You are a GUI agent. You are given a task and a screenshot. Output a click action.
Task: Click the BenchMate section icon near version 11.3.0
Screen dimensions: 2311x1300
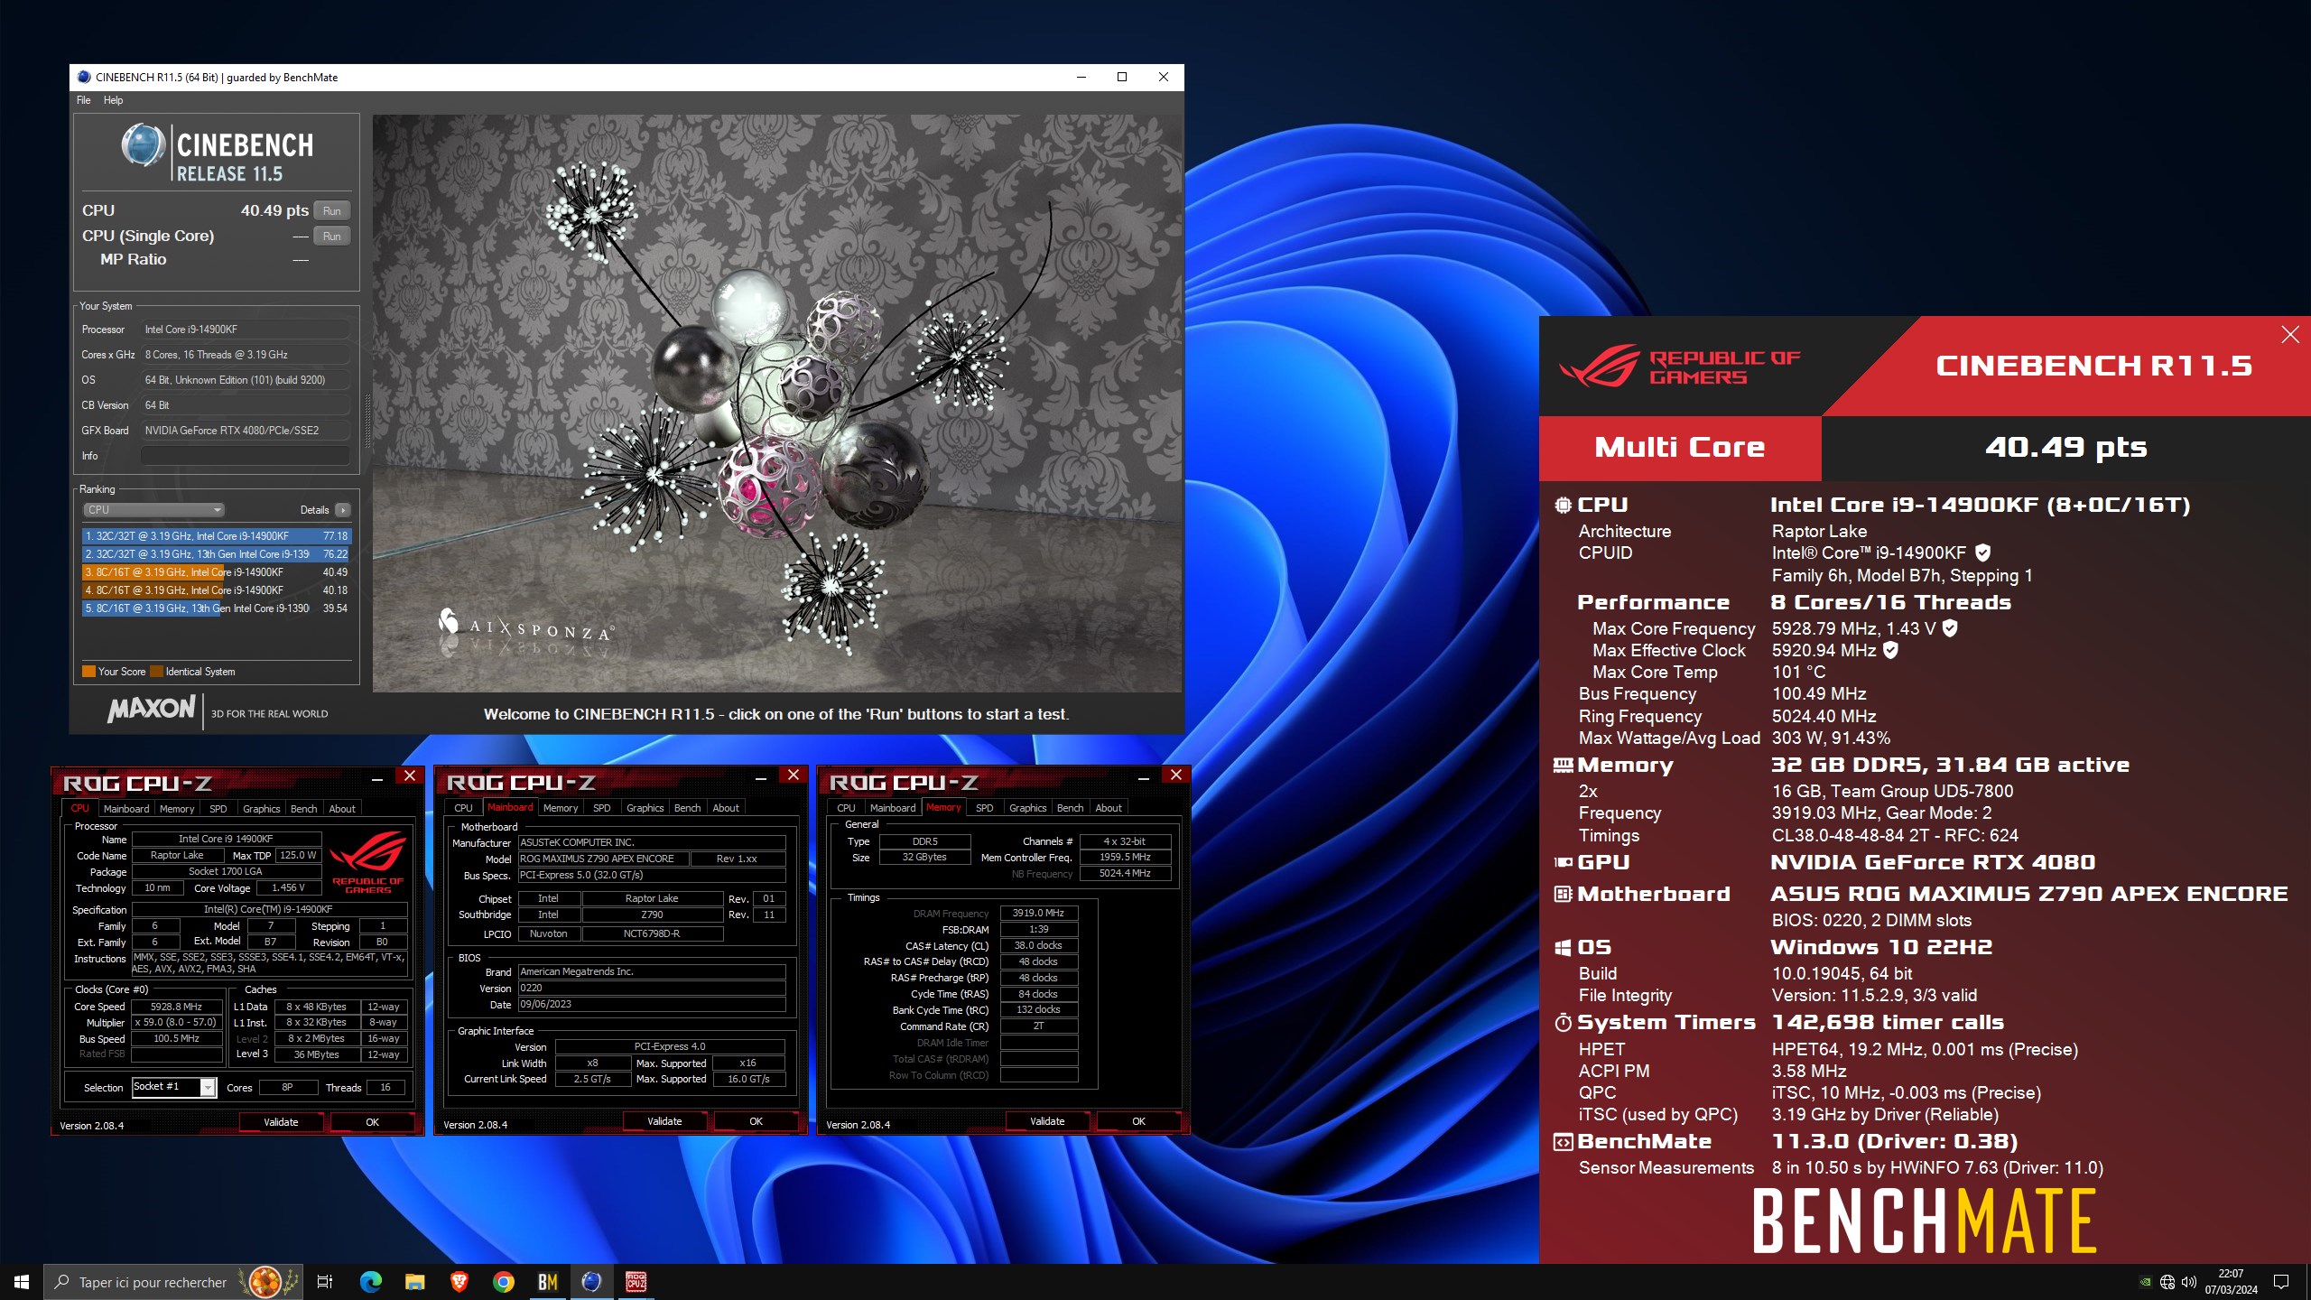tap(1563, 1142)
